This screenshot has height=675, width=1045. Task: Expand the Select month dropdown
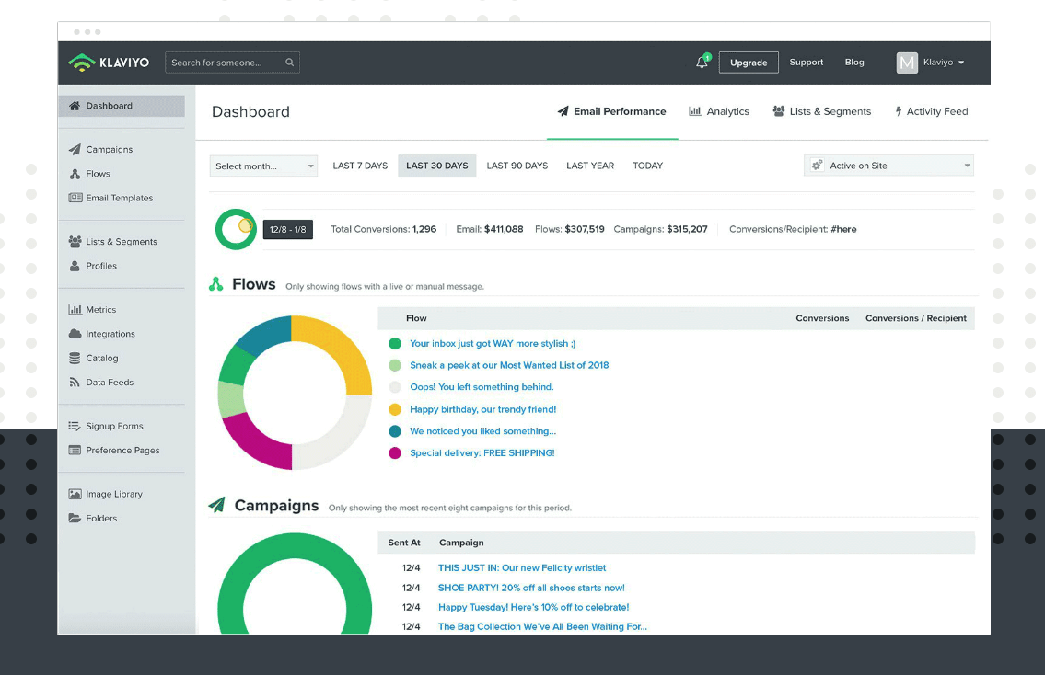click(264, 166)
